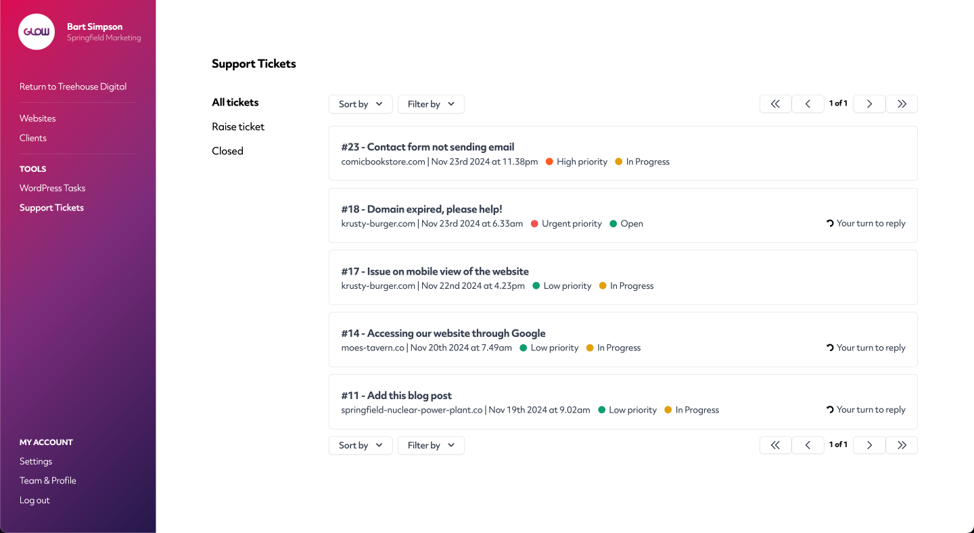Click the Low priority label on ticket #14

[555, 348]
